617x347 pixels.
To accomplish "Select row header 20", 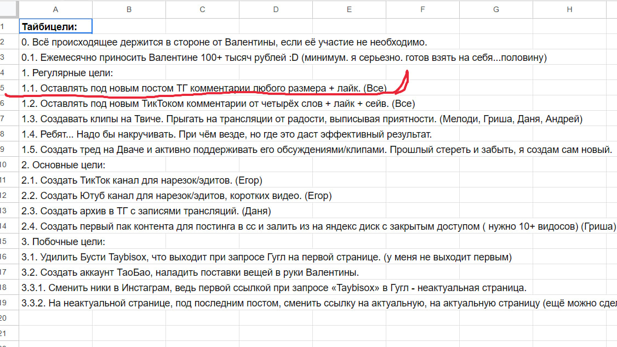I will tap(9, 318).
